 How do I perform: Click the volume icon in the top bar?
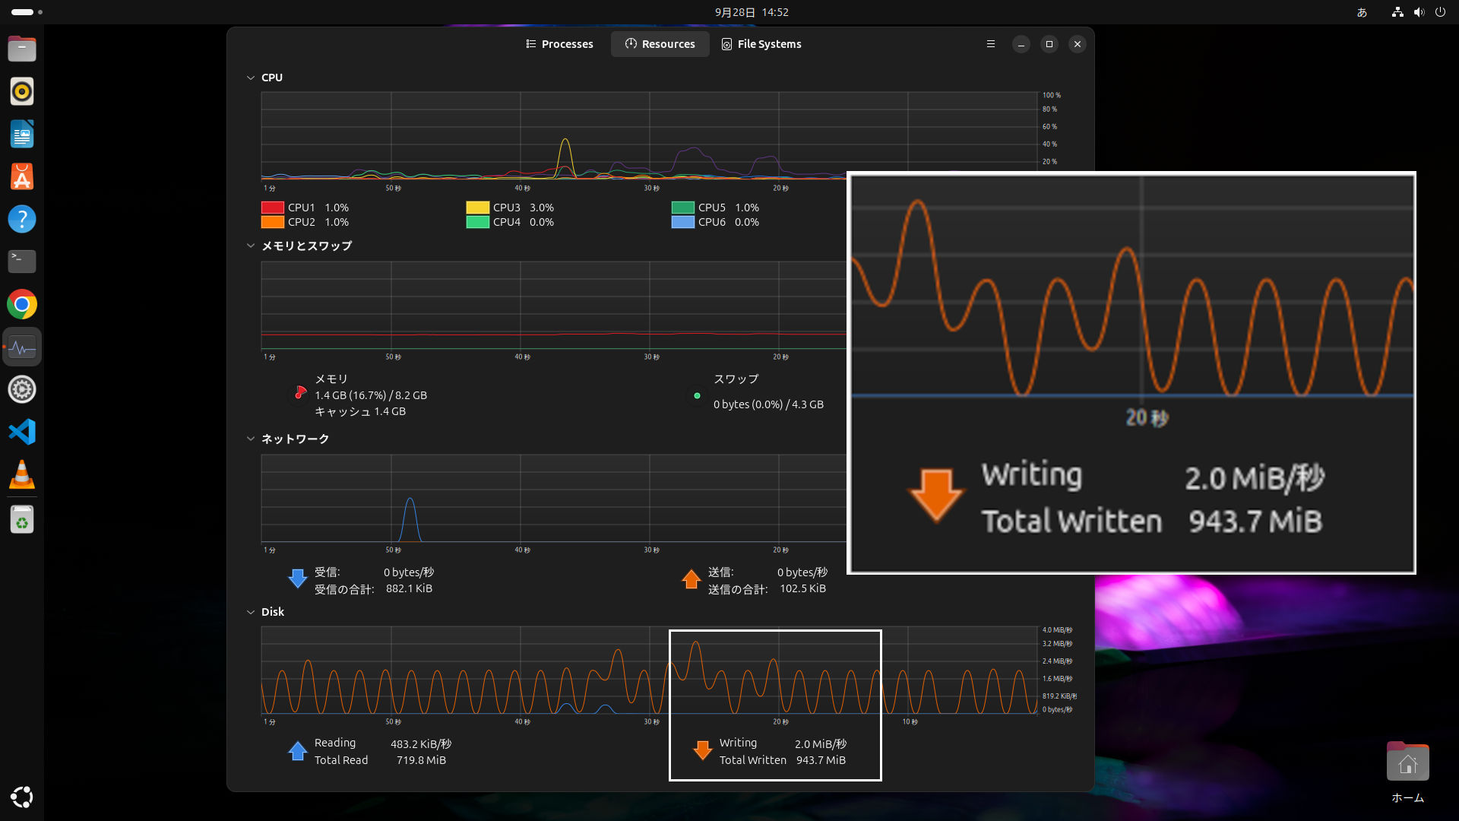pos(1419,12)
